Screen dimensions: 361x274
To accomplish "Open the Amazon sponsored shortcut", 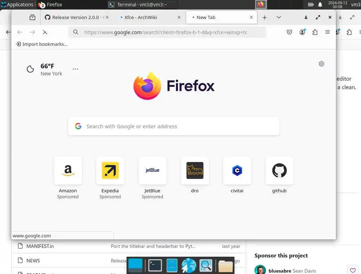I will click(68, 178).
